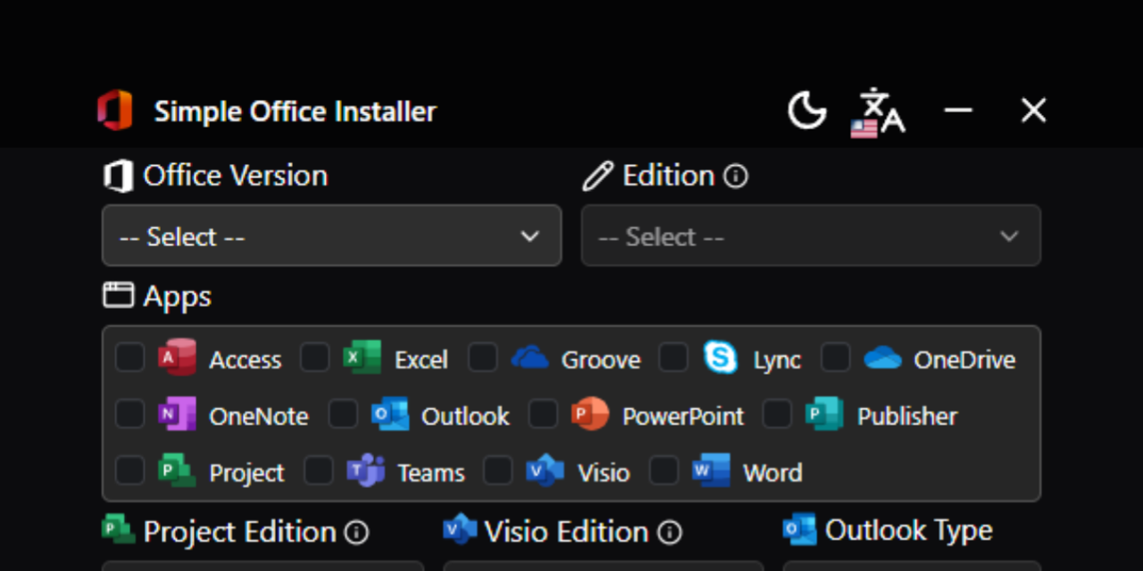This screenshot has height=571, width=1143.
Task: Click the Visio Edition info icon
Action: click(x=670, y=533)
